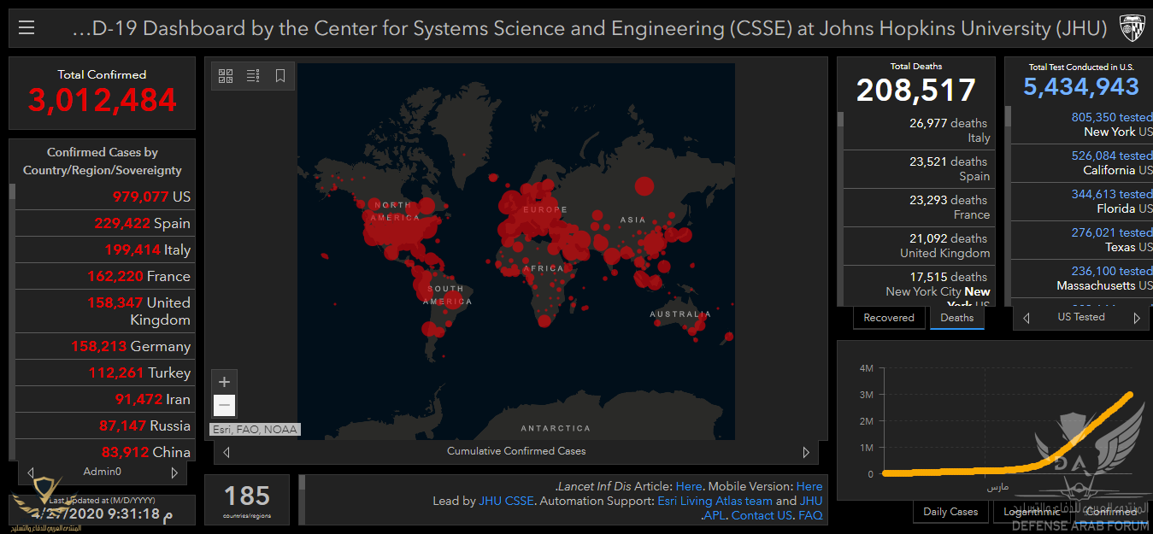
Task: Open Esri Living Atlas team link
Action: [x=715, y=501]
